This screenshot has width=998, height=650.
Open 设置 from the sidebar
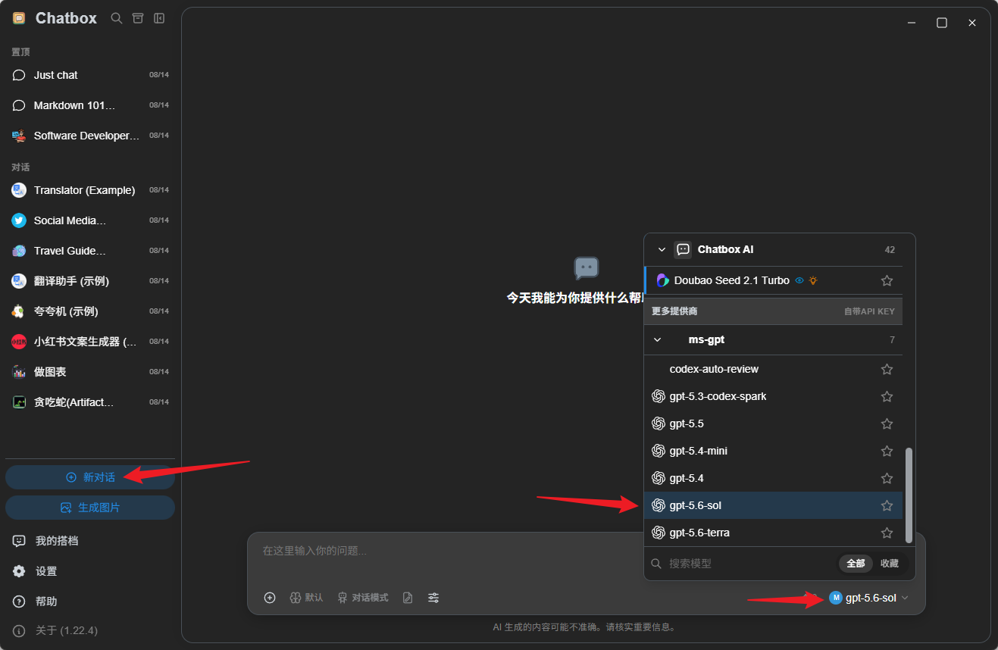pos(90,571)
